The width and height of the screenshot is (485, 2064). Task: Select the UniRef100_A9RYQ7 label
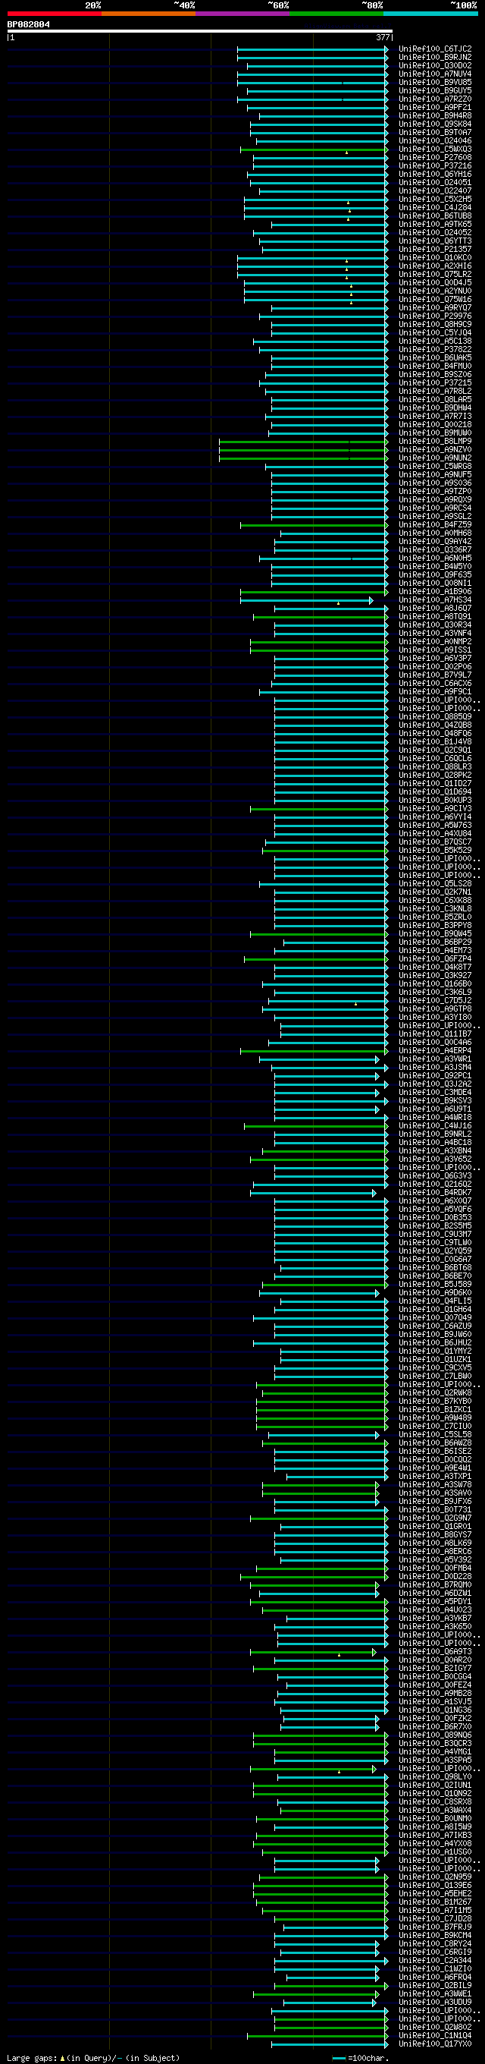tap(436, 307)
